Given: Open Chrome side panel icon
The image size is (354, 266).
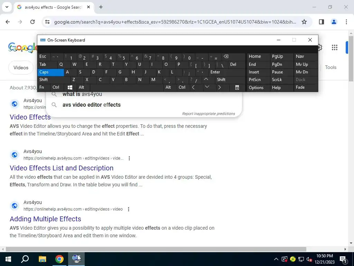Looking at the screenshot, I should point(321,22).
